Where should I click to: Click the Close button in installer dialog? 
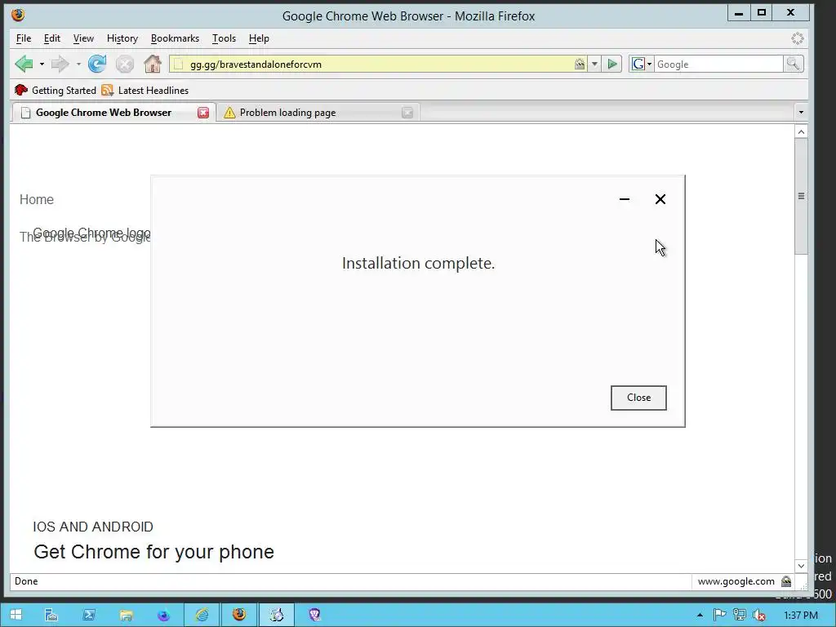[x=638, y=398]
